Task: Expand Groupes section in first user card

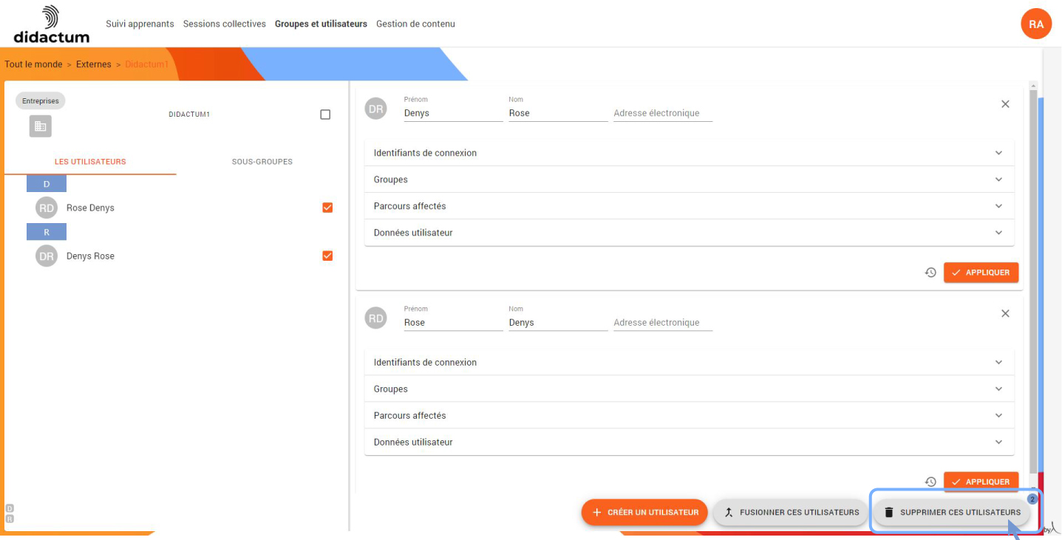Action: click(x=689, y=180)
